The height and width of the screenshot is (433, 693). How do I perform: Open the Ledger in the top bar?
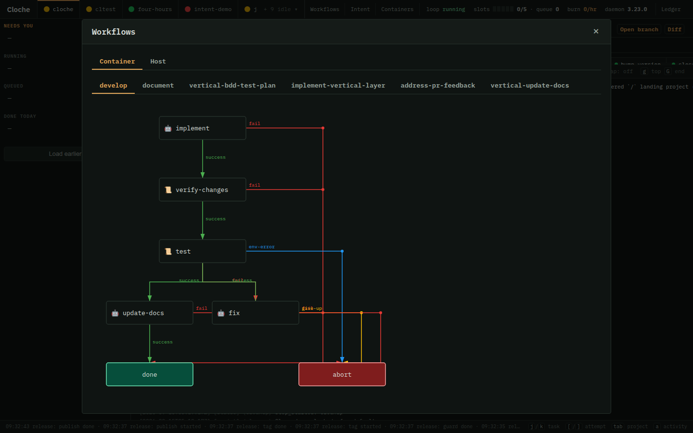click(671, 9)
